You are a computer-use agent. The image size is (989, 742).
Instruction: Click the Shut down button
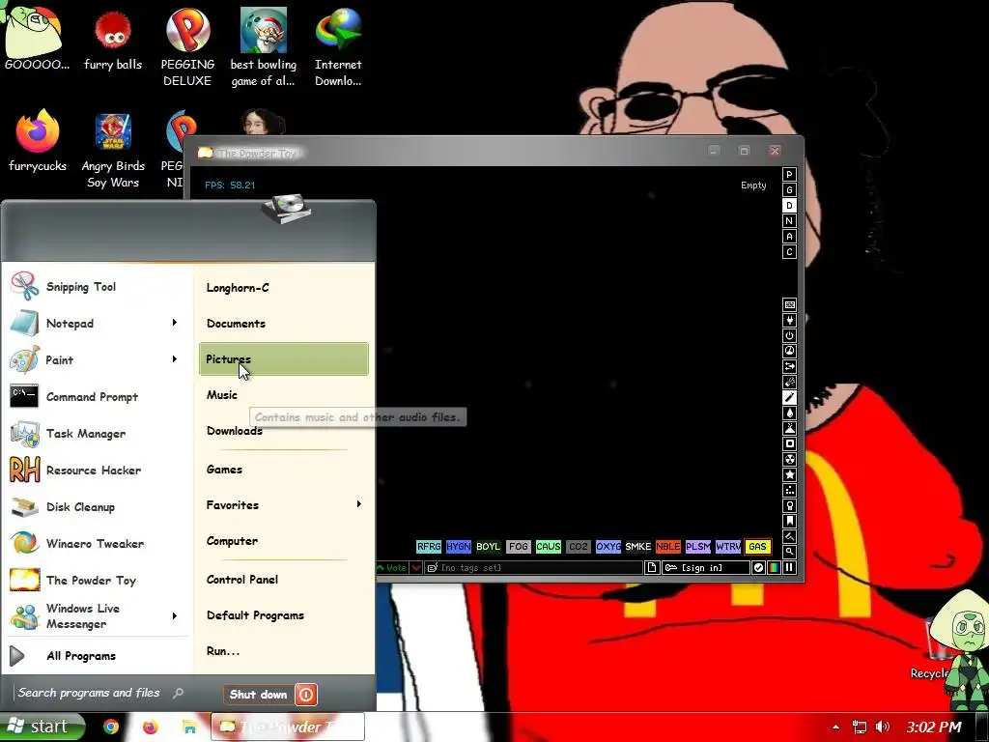point(259,694)
